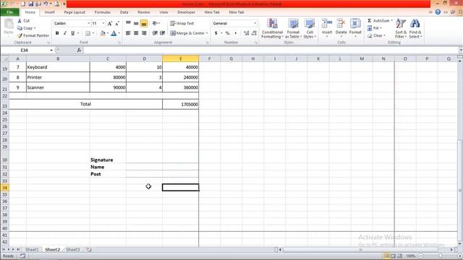Switch to the Sheet1 worksheet tab
The image size is (463, 260).
(x=32, y=249)
